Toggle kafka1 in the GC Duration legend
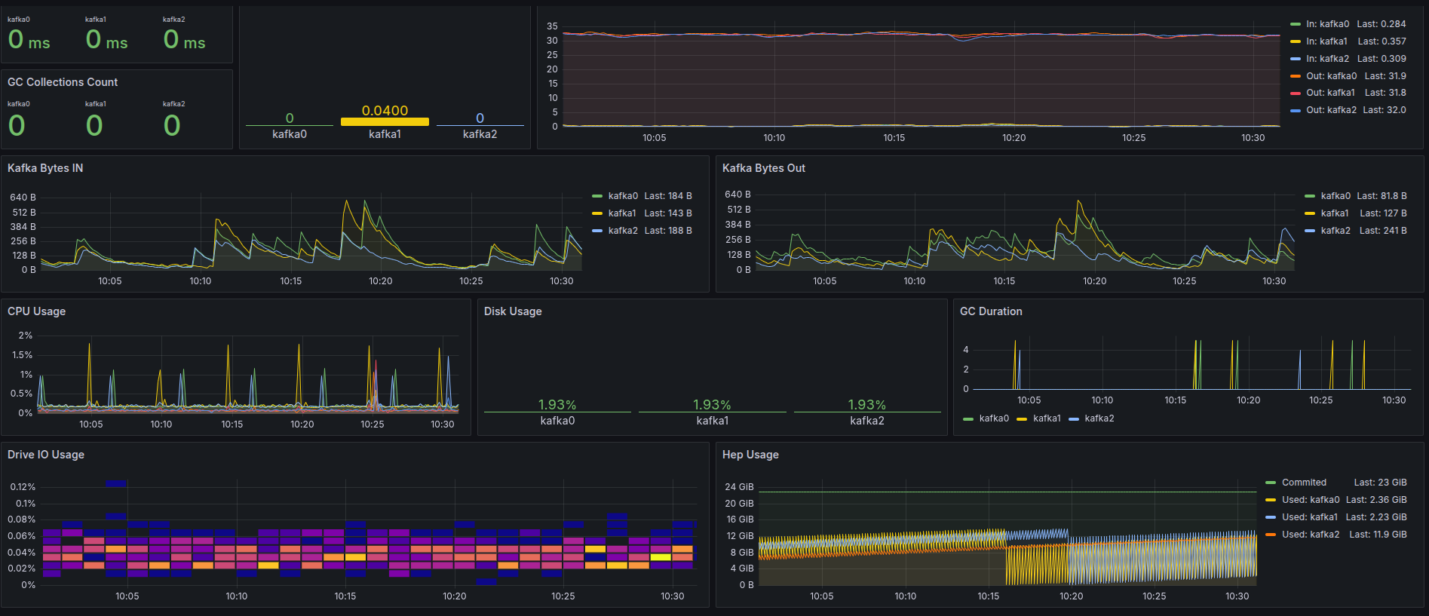Viewport: 1429px width, 616px height. coord(1047,418)
